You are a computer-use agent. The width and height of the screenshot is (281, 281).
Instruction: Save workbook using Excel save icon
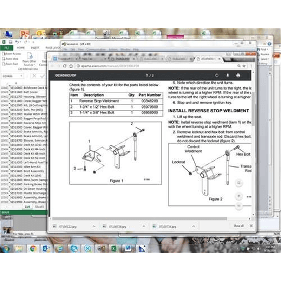coord(11,42)
